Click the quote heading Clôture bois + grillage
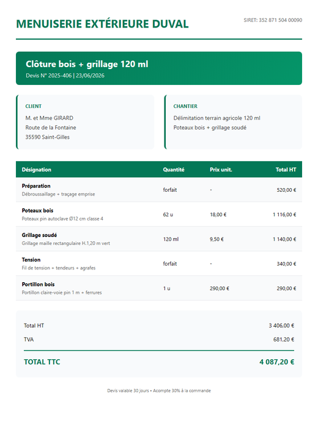318x441 pixels. (87, 64)
